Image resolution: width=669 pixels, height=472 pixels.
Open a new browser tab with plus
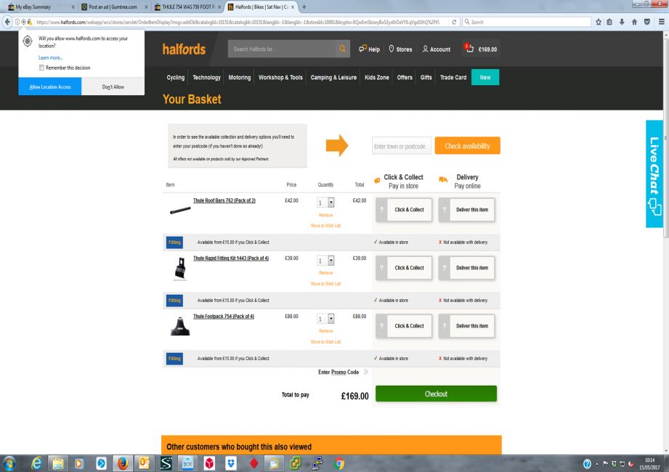[x=304, y=7]
